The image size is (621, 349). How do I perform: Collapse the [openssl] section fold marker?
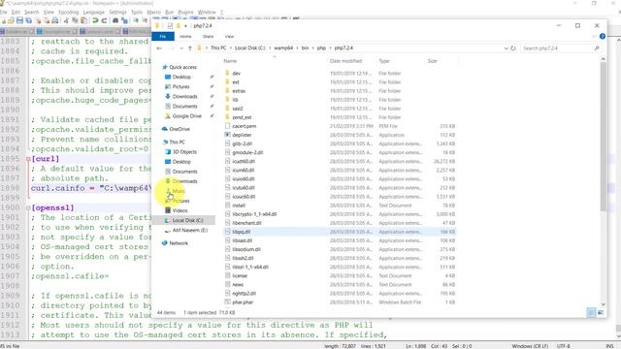28,207
